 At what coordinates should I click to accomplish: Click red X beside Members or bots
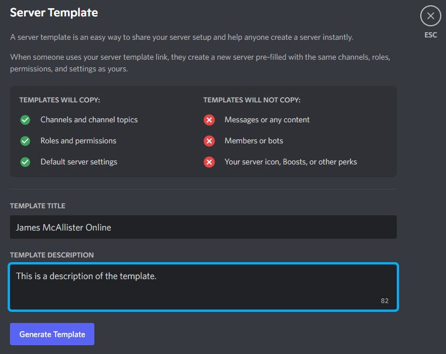pos(209,141)
